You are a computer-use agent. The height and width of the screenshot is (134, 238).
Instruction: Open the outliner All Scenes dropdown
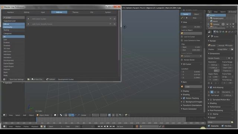coord(232,12)
